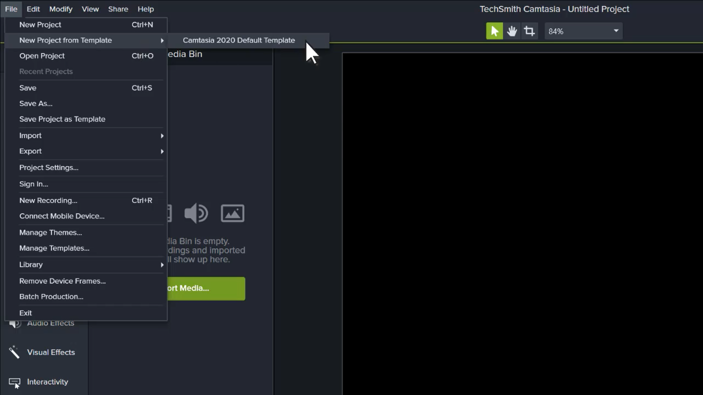The image size is (703, 395).
Task: Expand the Import submenu
Action: click(x=86, y=136)
